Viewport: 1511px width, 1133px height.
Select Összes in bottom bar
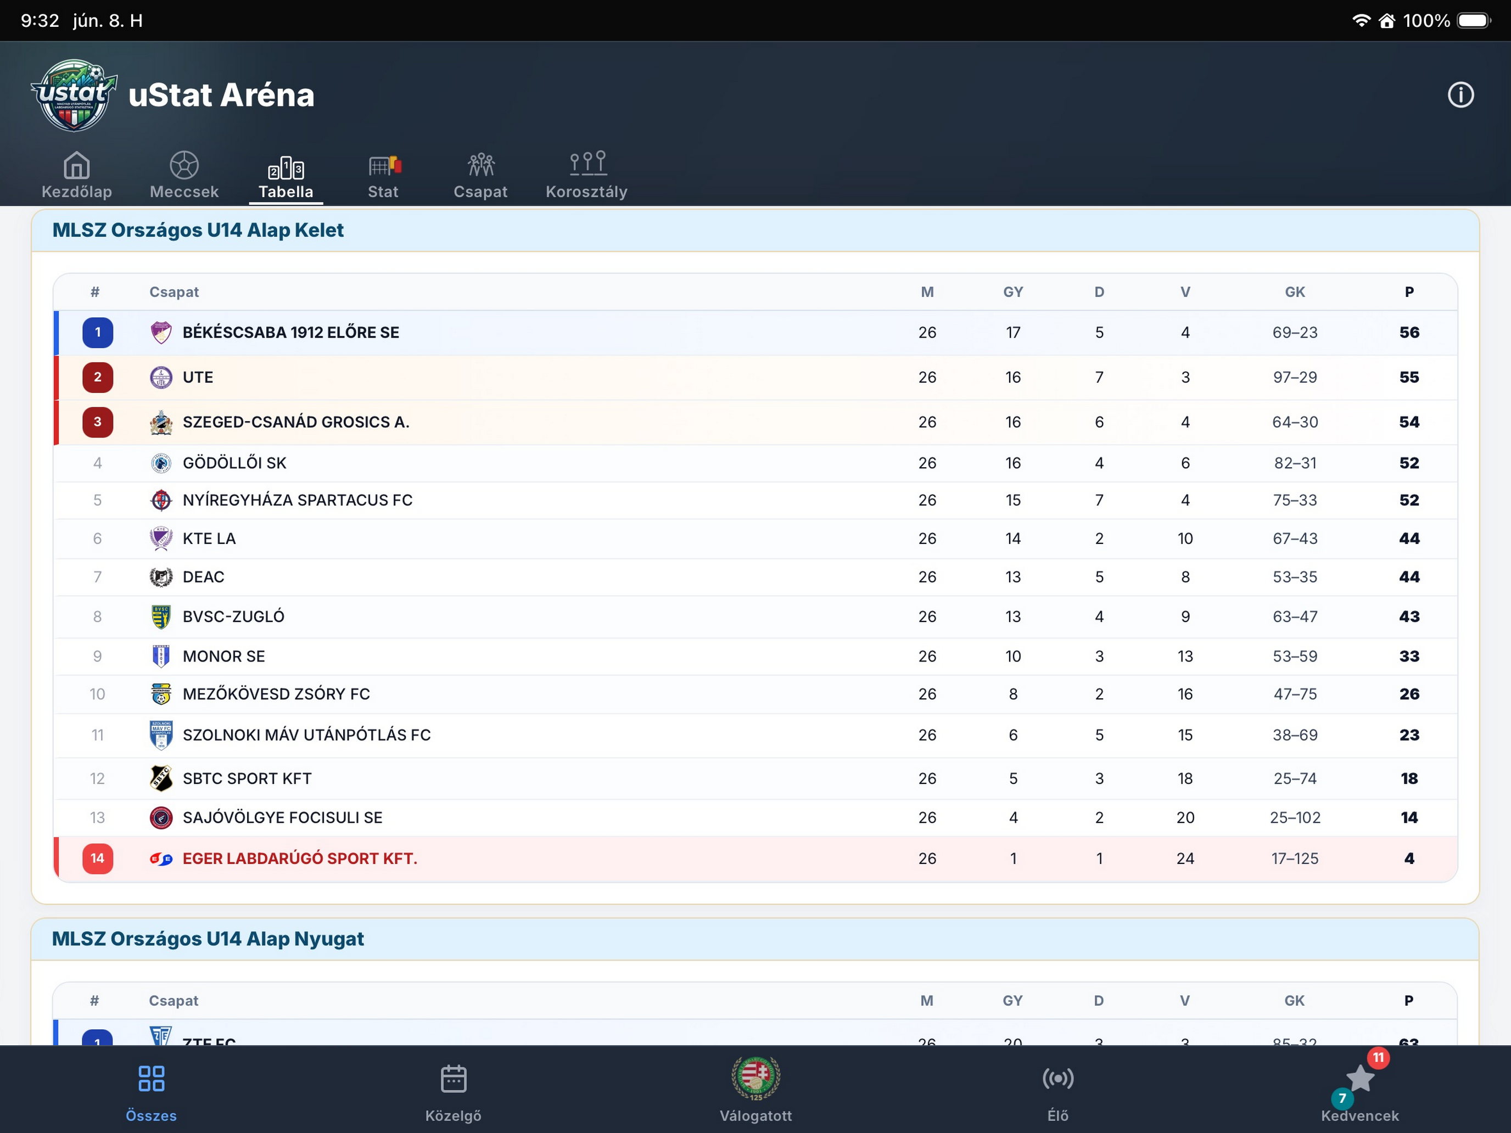[151, 1093]
